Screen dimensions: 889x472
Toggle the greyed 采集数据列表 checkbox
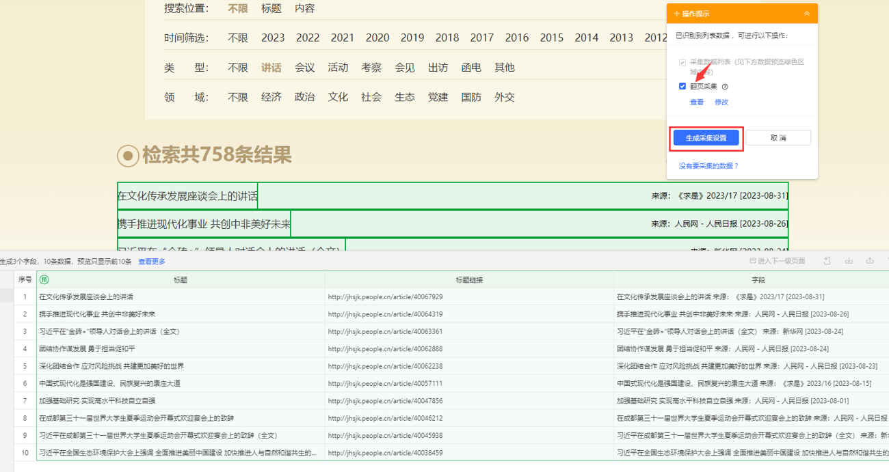(682, 62)
